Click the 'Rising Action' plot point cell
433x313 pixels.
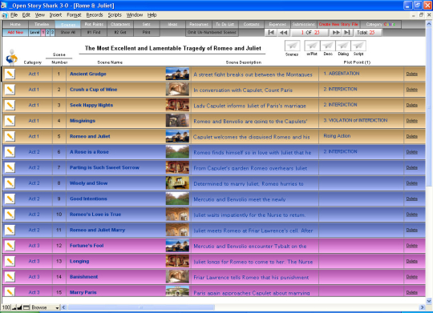361,136
